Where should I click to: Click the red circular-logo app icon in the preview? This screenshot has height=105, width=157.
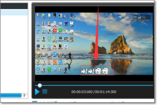[55, 31]
